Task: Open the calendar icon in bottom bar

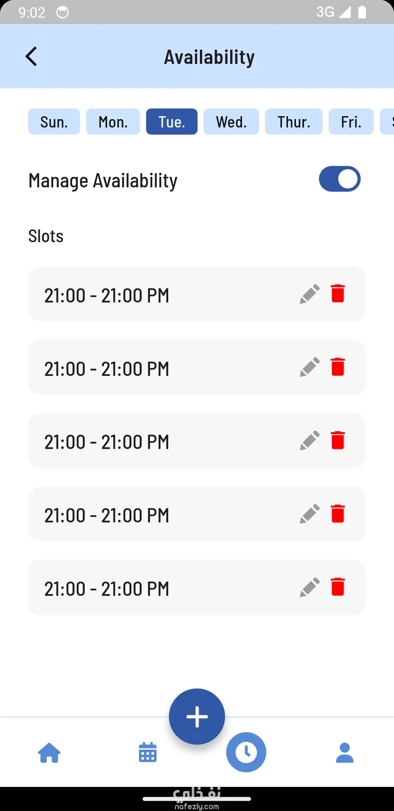Action: pyautogui.click(x=148, y=753)
